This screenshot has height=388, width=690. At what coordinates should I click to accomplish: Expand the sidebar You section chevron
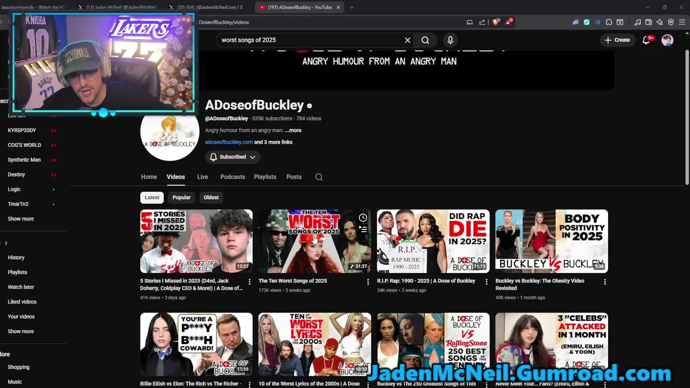[6, 243]
